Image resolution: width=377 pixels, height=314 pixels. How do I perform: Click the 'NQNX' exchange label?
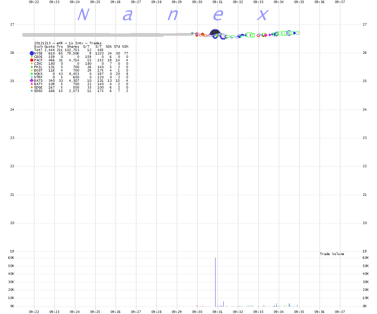point(38,74)
